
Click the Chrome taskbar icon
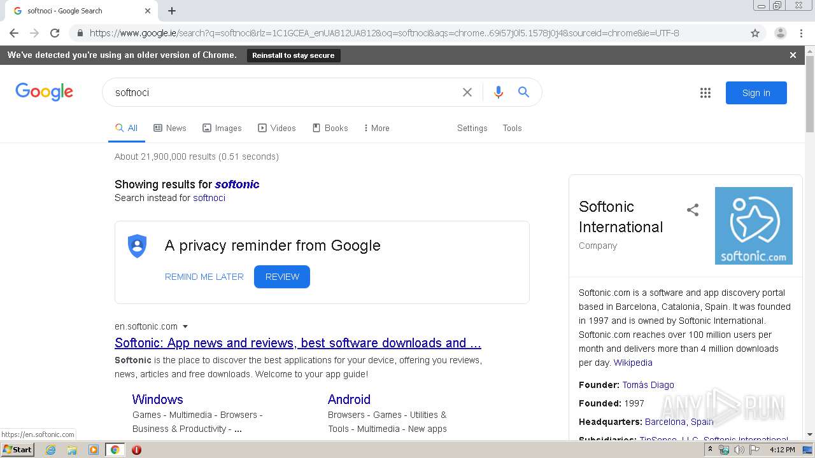click(x=115, y=450)
